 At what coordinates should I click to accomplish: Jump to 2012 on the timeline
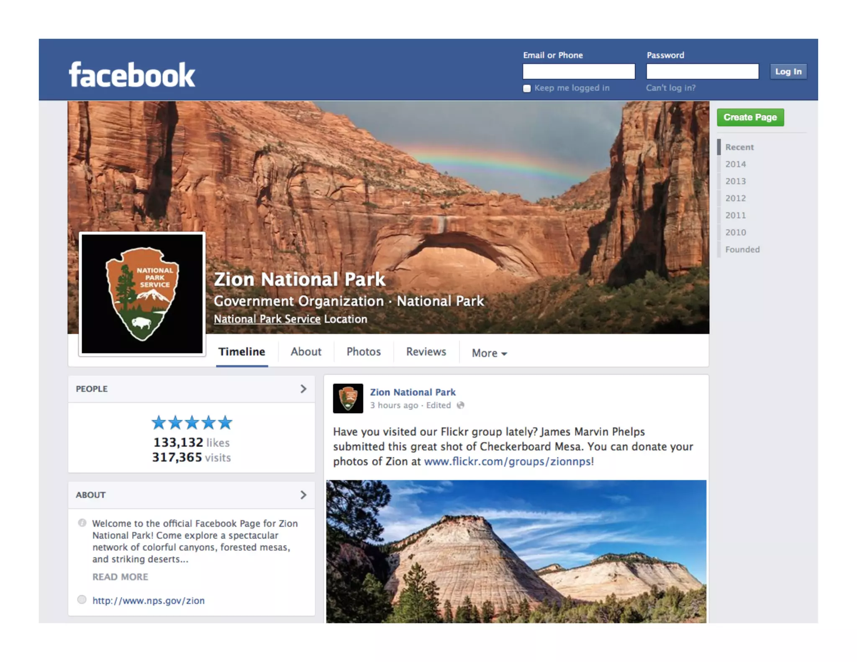[736, 198]
